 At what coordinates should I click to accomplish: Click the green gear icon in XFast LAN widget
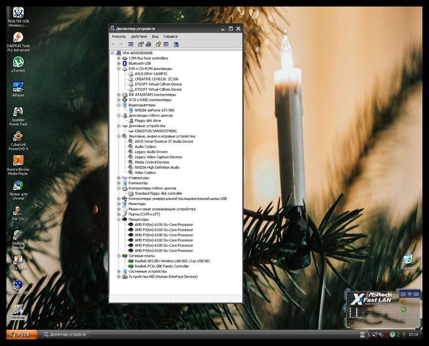click(403, 309)
